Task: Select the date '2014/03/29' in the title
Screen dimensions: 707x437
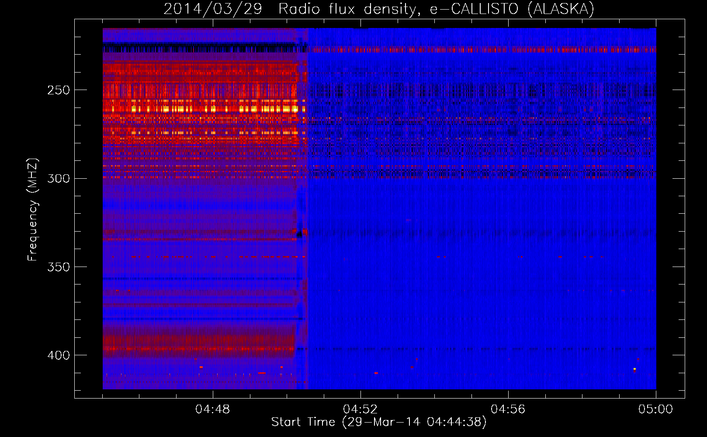Action: 213,9
